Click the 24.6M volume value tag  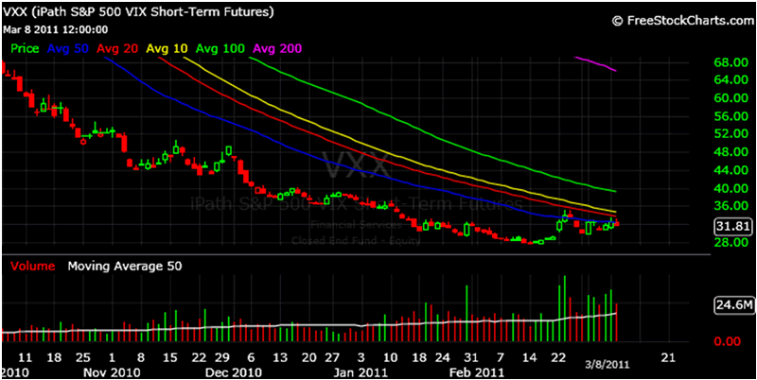[732, 304]
